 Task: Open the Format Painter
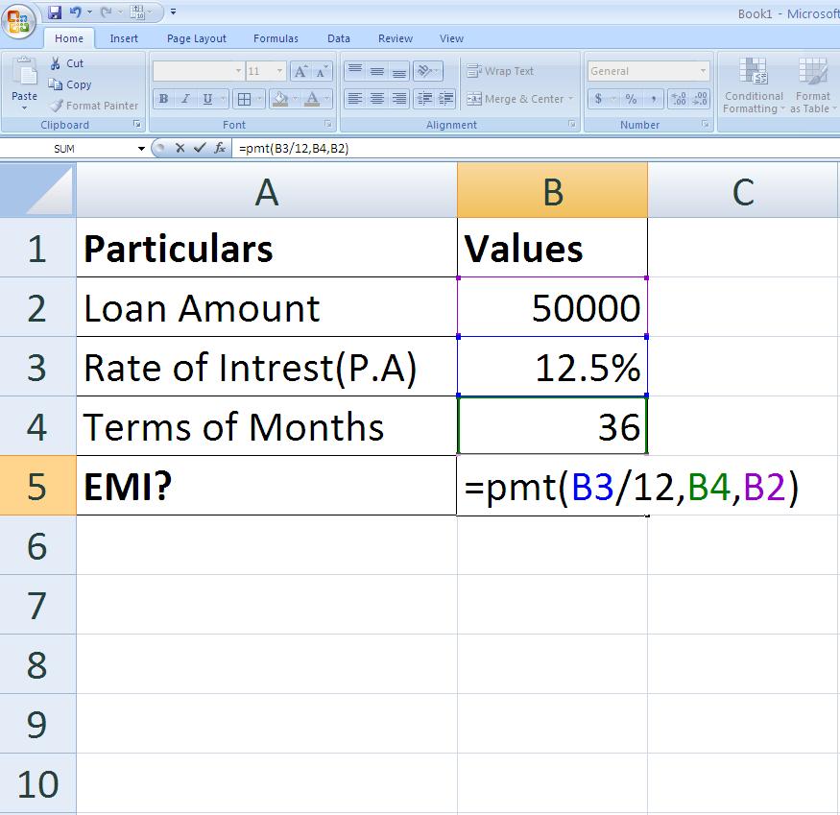click(93, 106)
